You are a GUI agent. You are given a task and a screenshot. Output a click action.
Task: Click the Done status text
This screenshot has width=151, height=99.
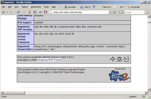click(4, 97)
